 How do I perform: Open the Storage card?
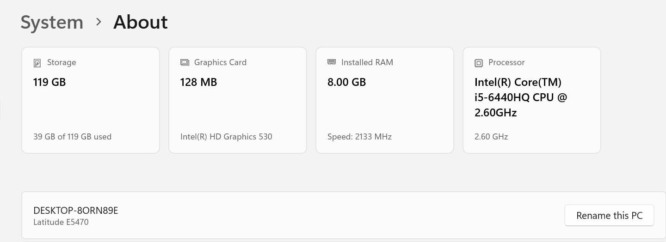point(91,100)
